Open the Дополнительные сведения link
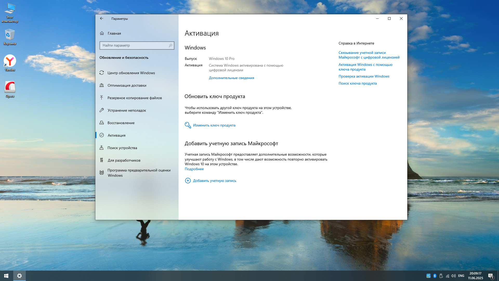This screenshot has height=281, width=499. pyautogui.click(x=231, y=78)
